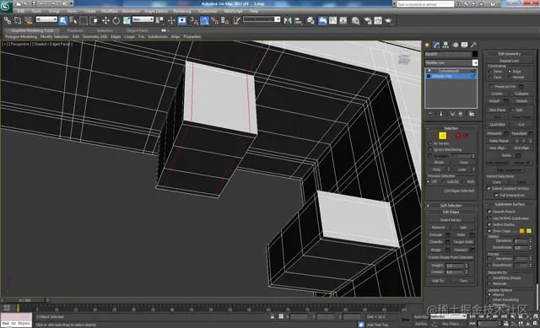Open Render Setup icon

[368, 20]
